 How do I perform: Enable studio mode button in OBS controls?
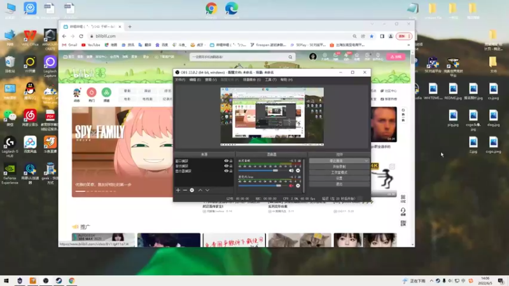339,172
